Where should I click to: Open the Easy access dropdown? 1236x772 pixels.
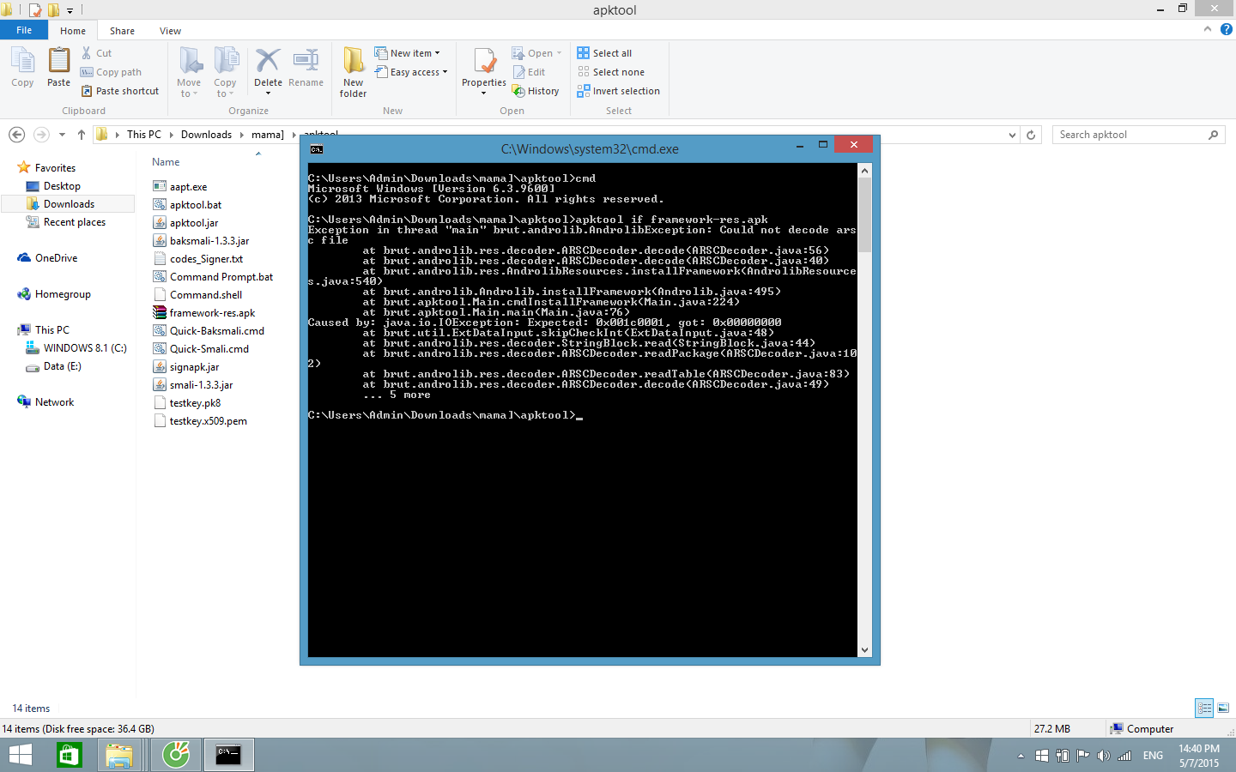point(411,72)
